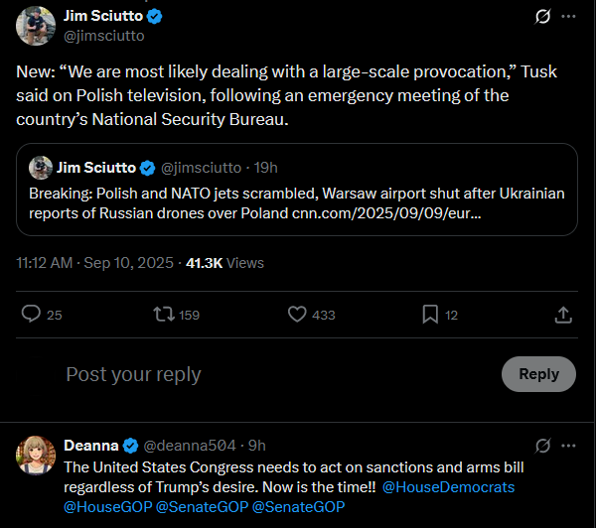Click the Grok icon on Deanna's reply

pos(542,446)
